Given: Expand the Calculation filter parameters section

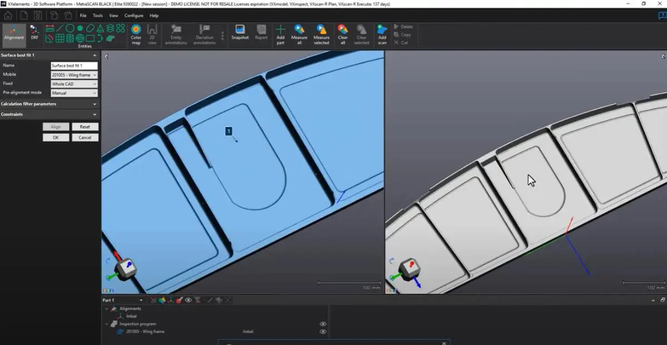Looking at the screenshot, I should tap(49, 104).
